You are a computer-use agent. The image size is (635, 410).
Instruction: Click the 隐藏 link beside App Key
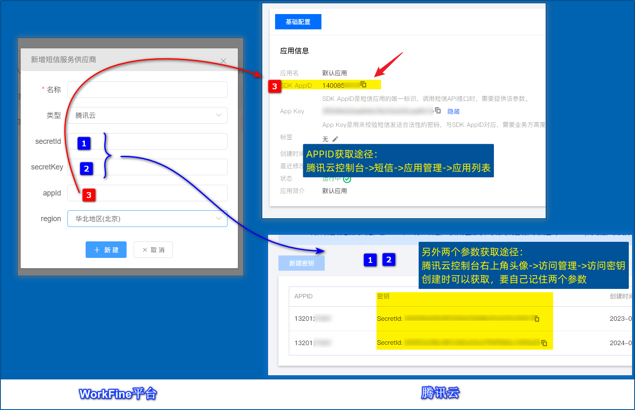pos(453,112)
